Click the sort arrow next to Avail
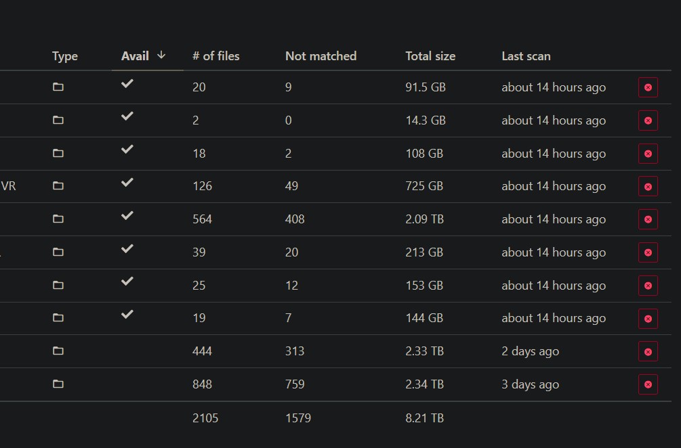The width and height of the screenshot is (681, 448). pos(163,56)
